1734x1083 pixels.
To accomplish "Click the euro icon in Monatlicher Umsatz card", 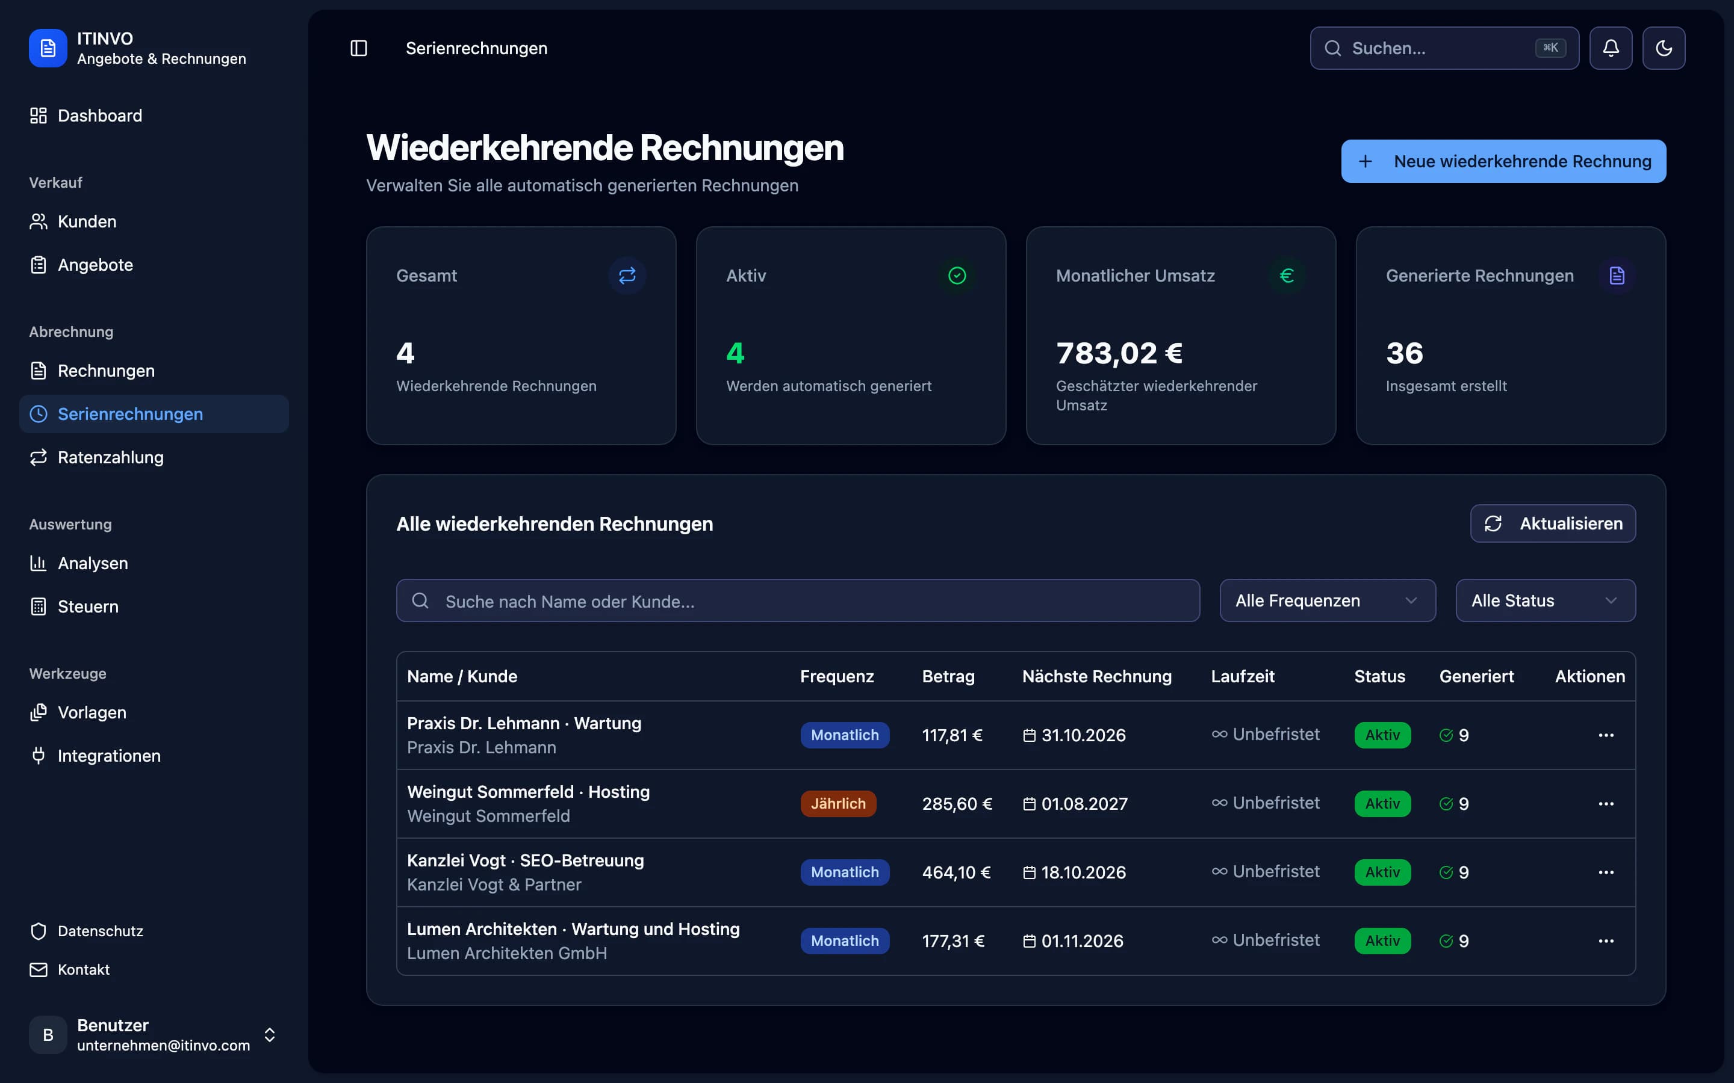I will point(1287,276).
